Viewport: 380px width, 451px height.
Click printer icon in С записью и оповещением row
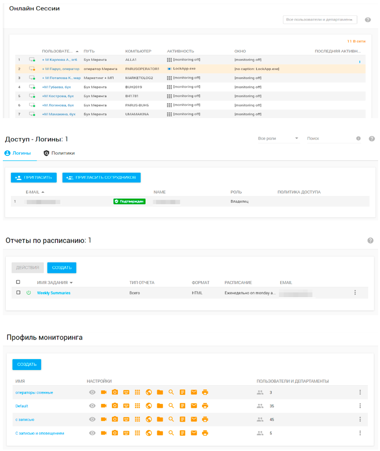pos(205,433)
